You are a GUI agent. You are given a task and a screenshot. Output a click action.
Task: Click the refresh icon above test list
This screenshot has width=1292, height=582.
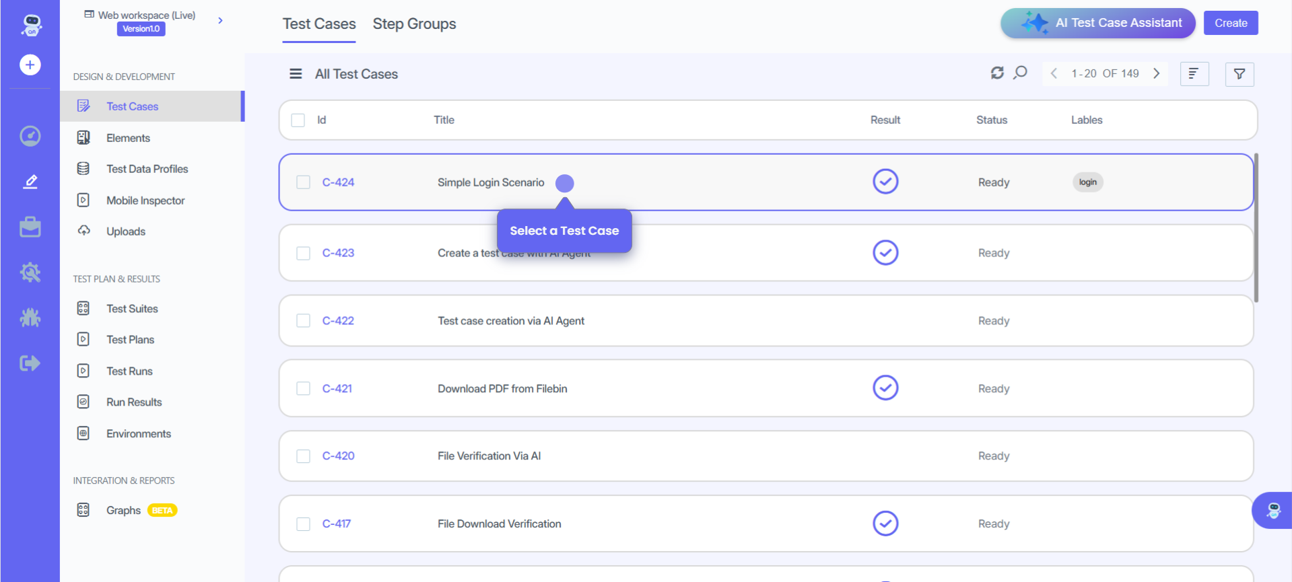(996, 73)
